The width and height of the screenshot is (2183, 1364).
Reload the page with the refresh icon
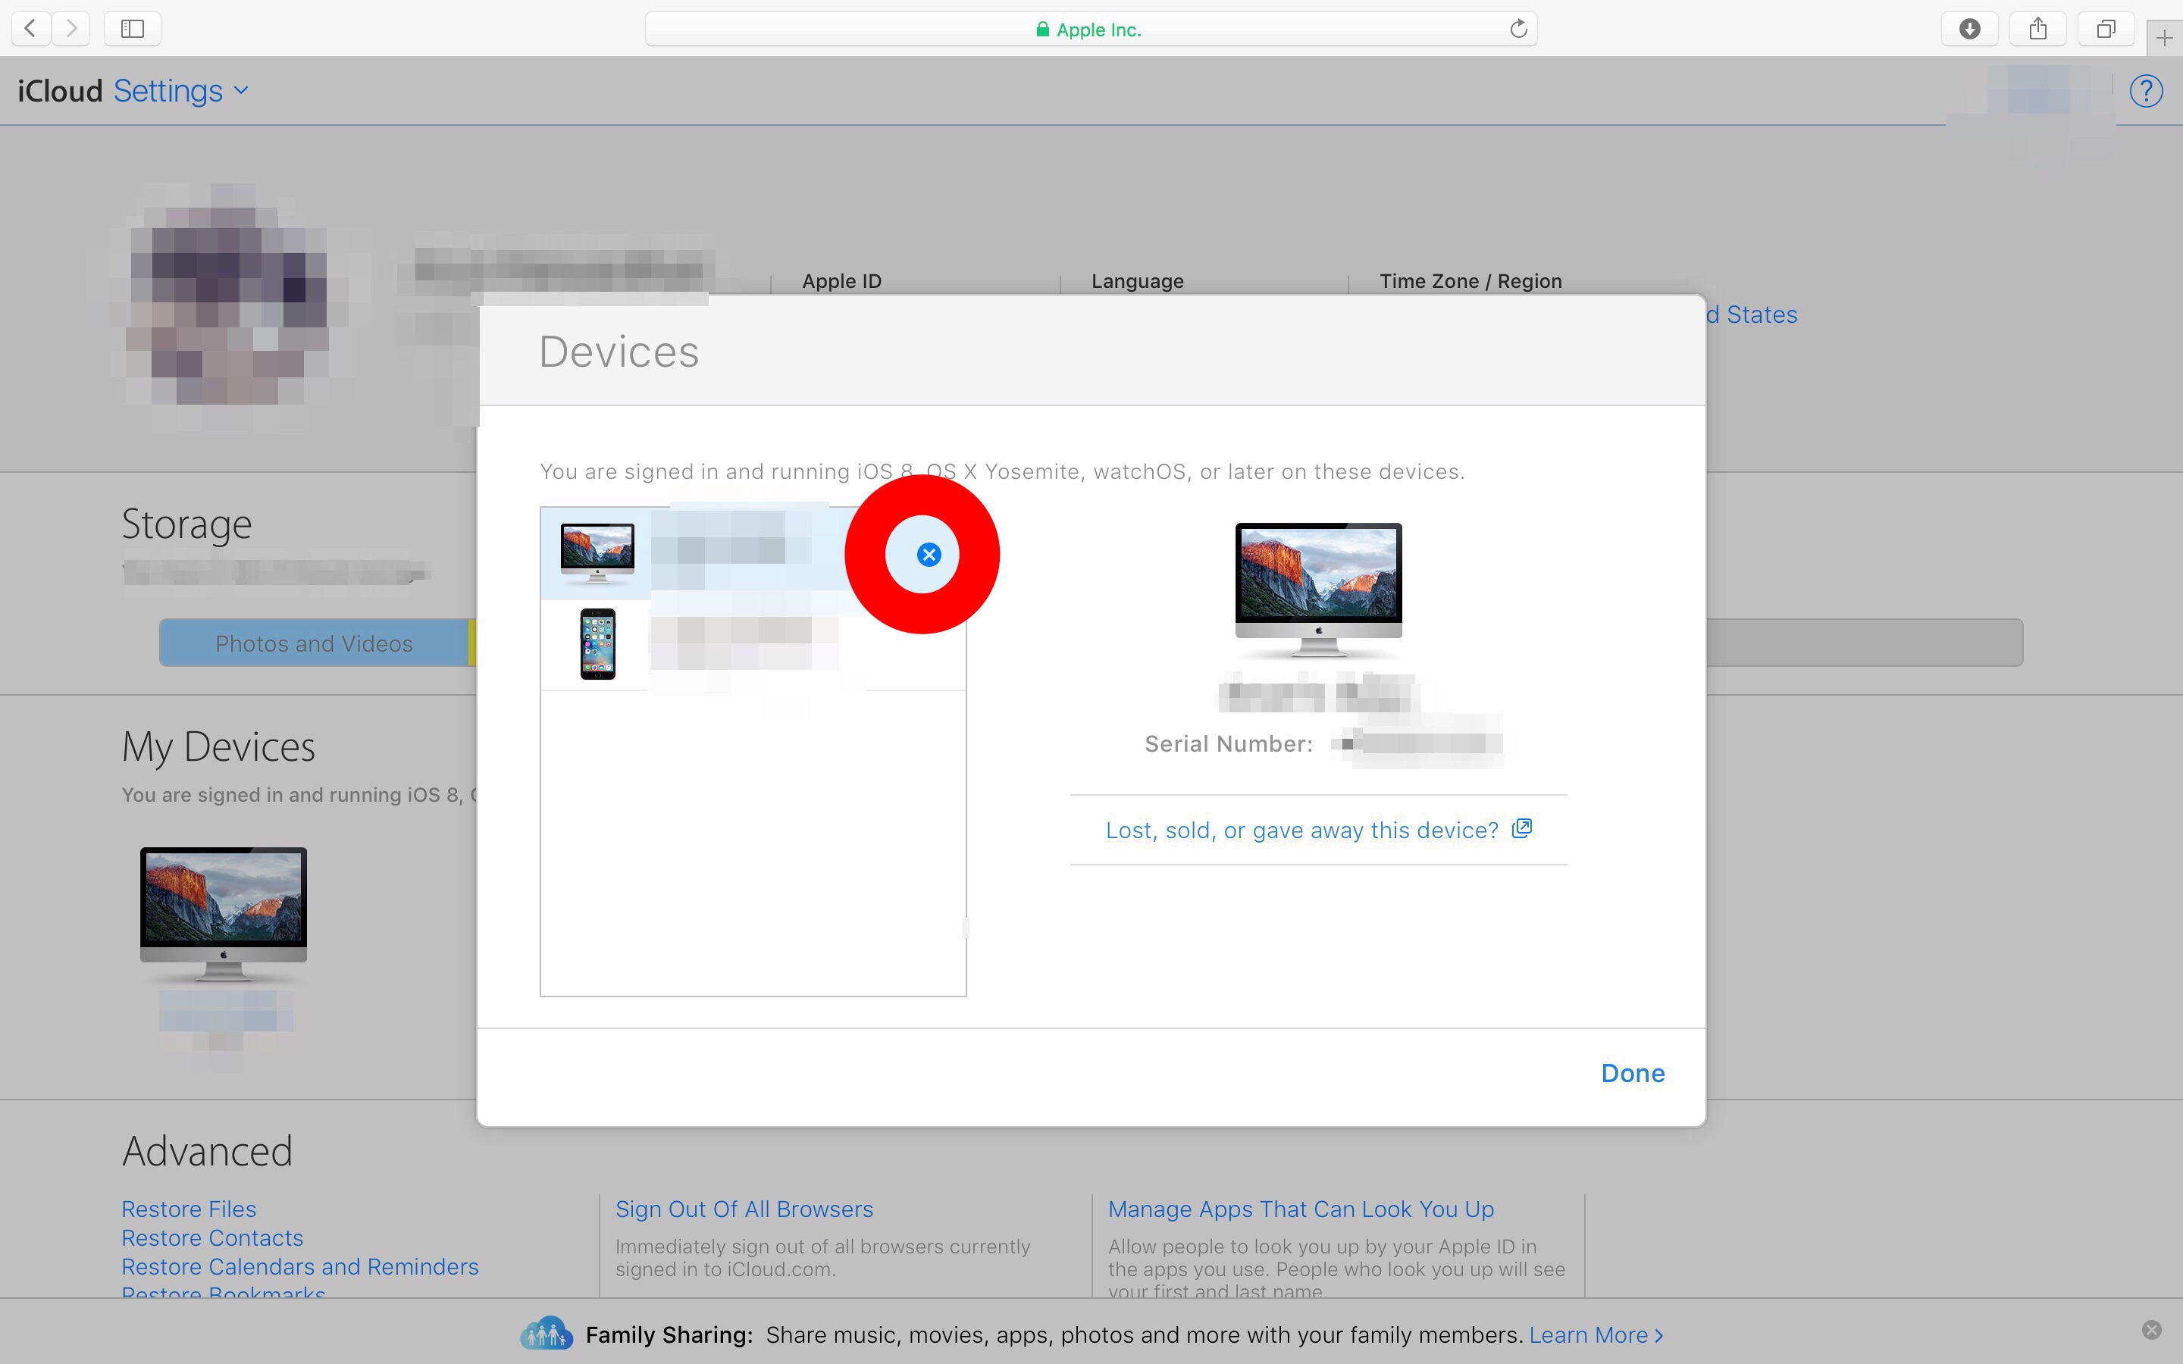[1518, 29]
